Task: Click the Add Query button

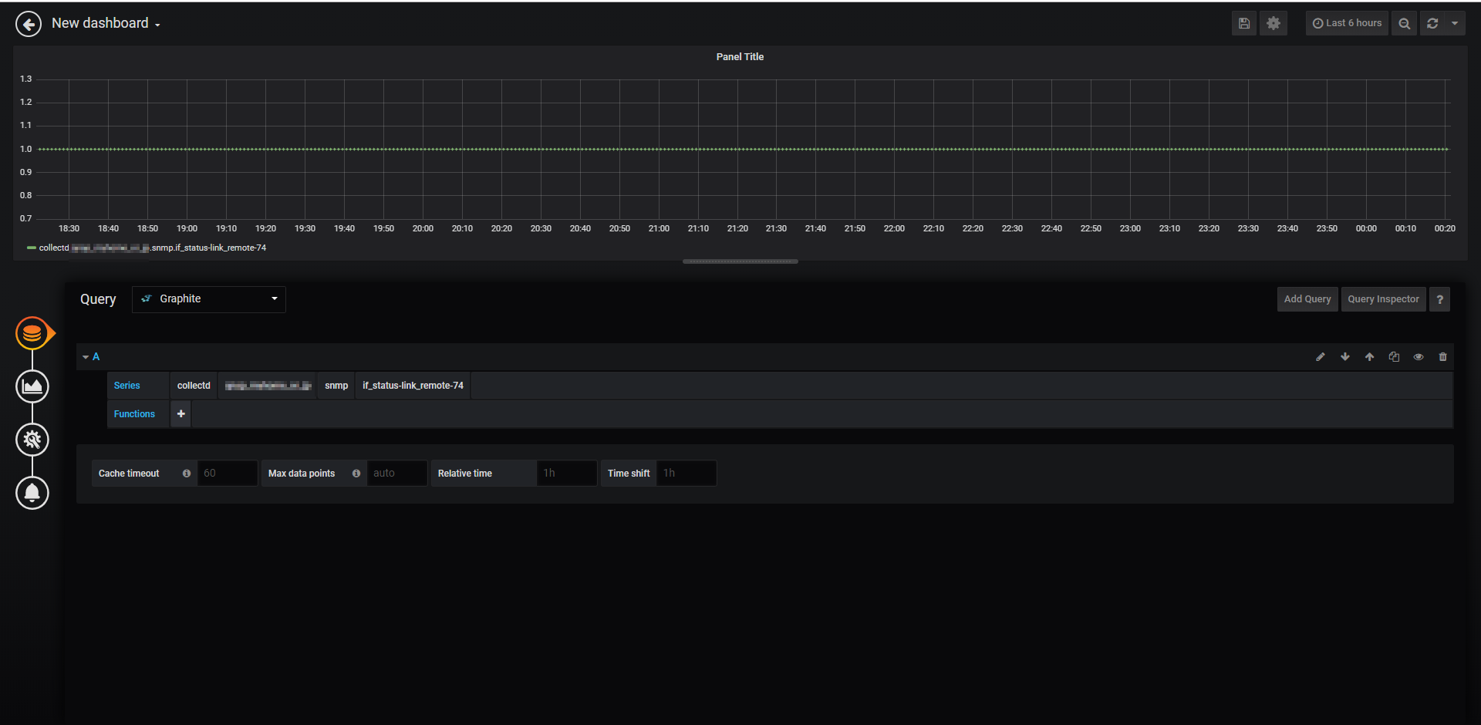Action: coord(1307,299)
